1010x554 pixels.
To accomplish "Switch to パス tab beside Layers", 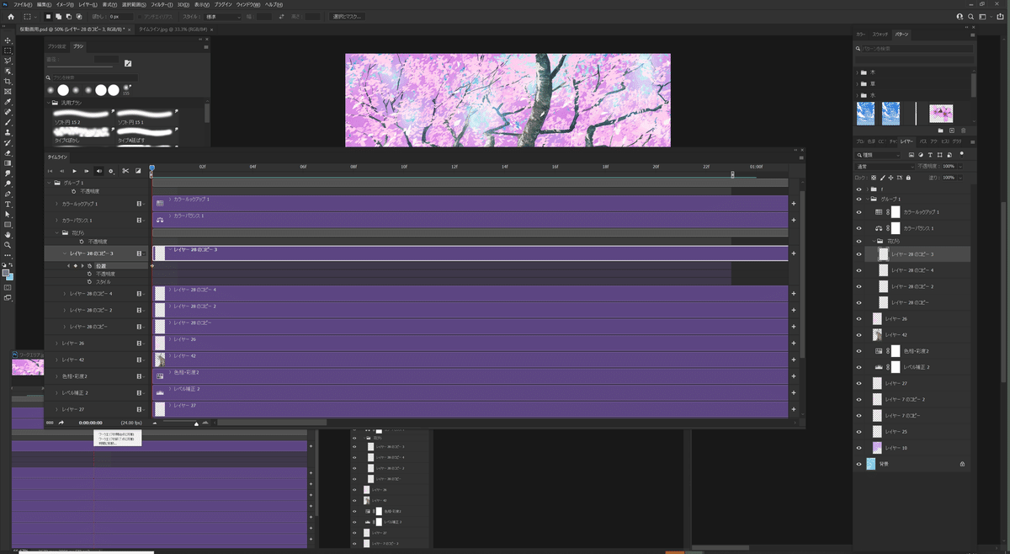I will tap(922, 141).
